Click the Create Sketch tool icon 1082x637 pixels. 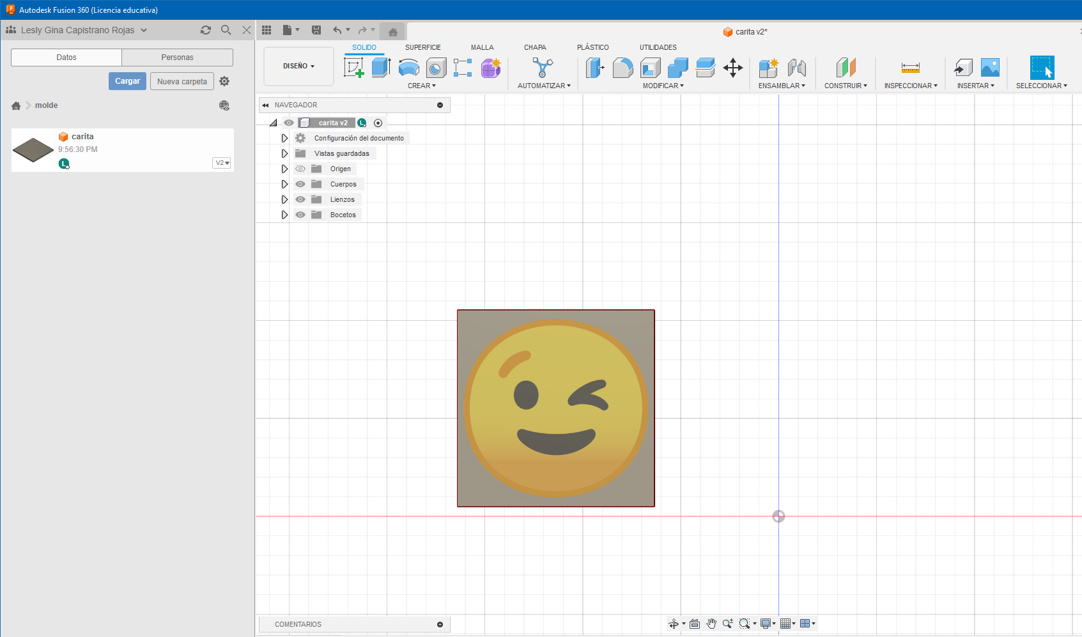coord(353,67)
